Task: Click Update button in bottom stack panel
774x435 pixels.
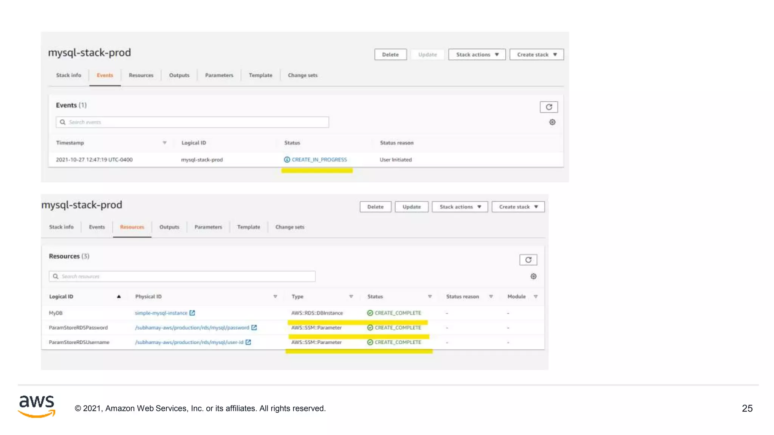Action: pyautogui.click(x=411, y=207)
